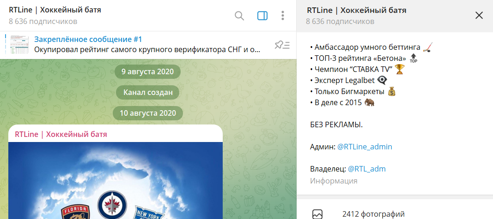Open the three-dot more options menu
Screen dimensions: 493x219
(283, 16)
